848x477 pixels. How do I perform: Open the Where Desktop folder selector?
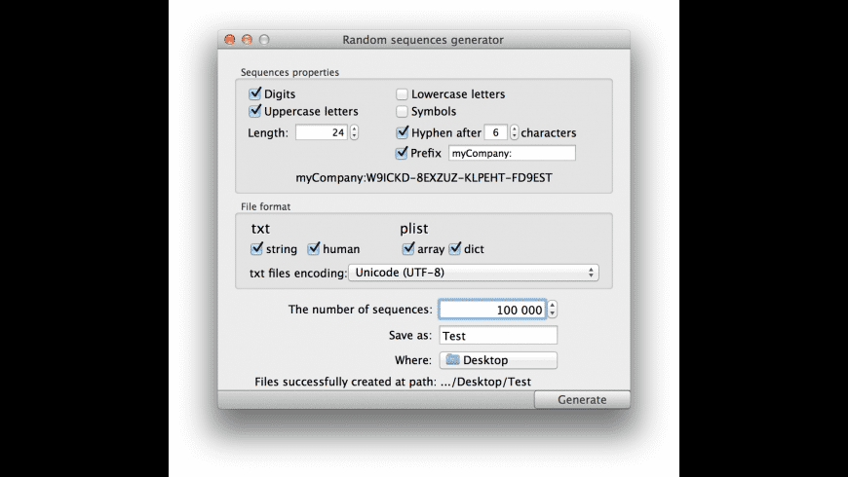pos(498,360)
